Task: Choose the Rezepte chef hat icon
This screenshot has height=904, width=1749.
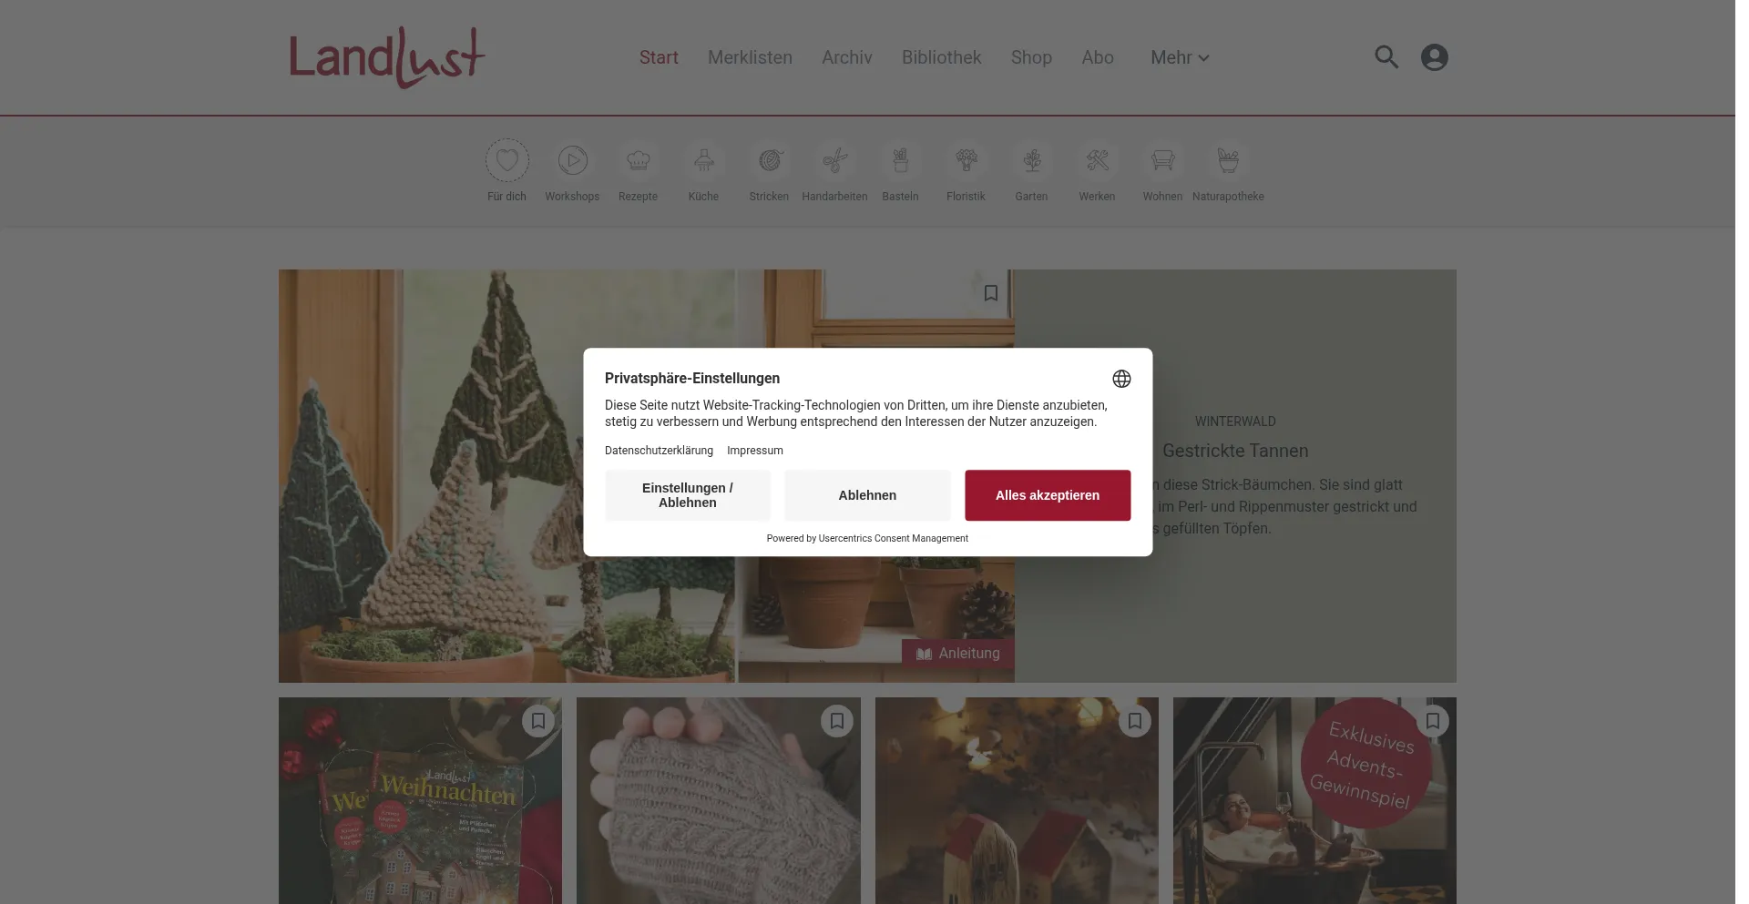Action: (x=638, y=160)
